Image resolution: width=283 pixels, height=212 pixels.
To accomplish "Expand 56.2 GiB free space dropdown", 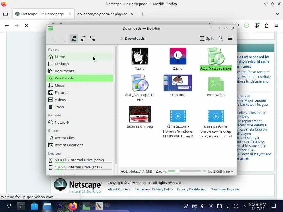I will pos(221,171).
